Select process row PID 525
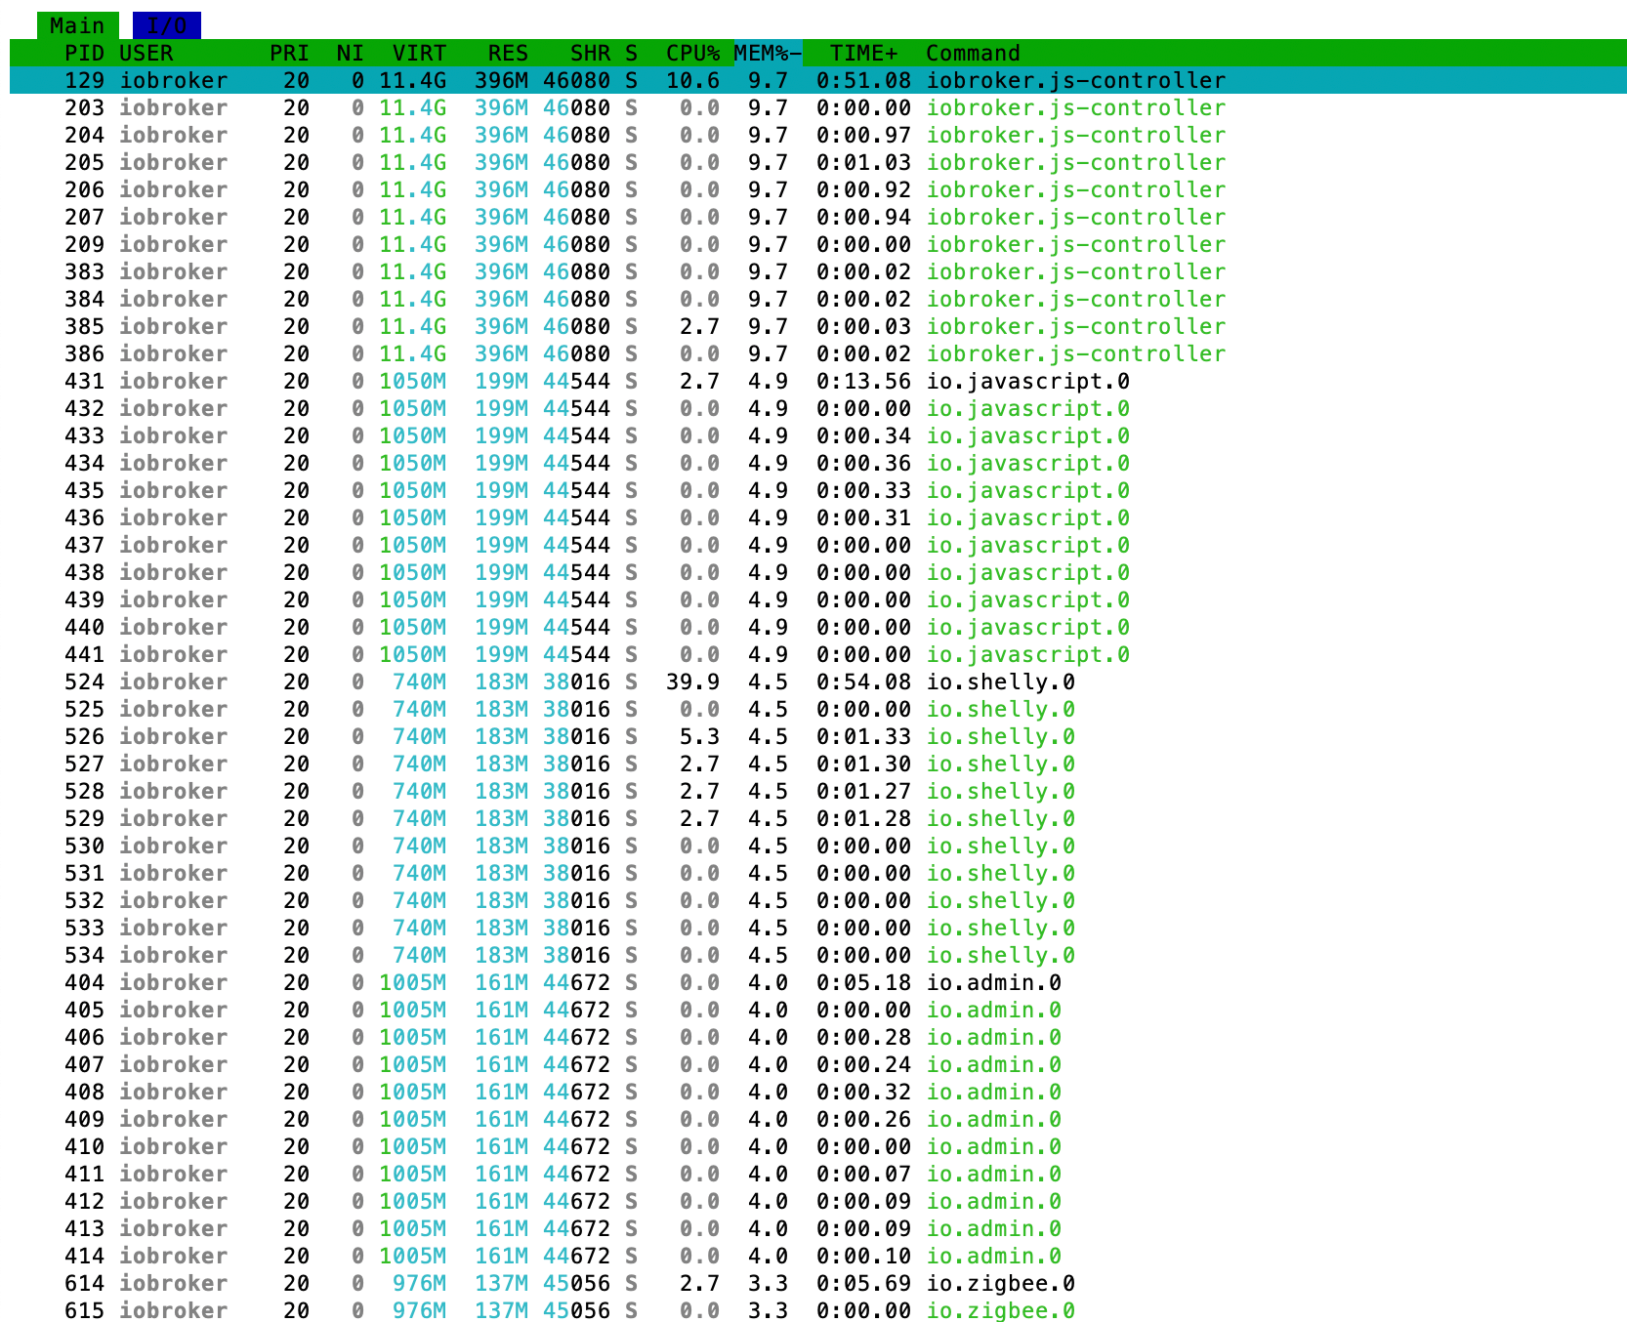The image size is (1627, 1322). tap(818, 709)
